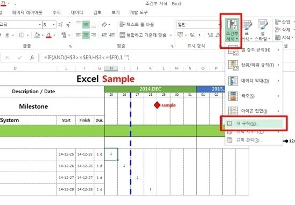Open text orientation options

click(106, 24)
